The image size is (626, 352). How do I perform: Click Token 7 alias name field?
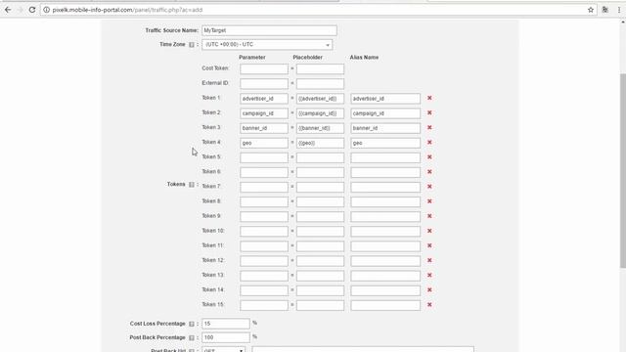[x=385, y=187]
